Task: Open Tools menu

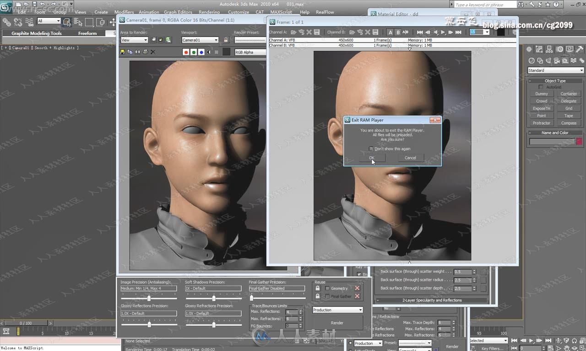Action: point(40,12)
